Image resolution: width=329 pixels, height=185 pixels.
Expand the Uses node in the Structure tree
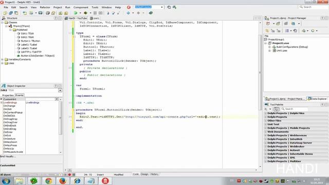coord(2,63)
